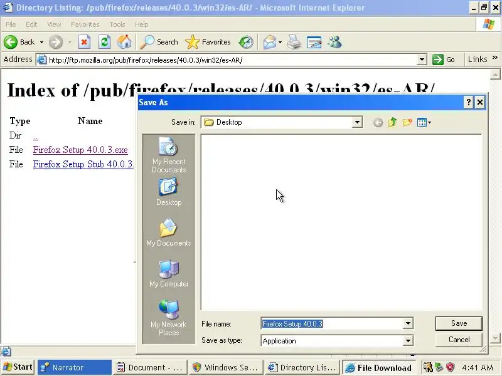This screenshot has width=502, height=376.
Task: Refresh the page with the green arrows icon
Action: coord(104,42)
